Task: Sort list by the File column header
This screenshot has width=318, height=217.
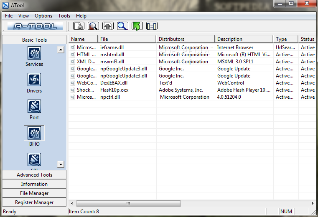Action: [x=127, y=39]
